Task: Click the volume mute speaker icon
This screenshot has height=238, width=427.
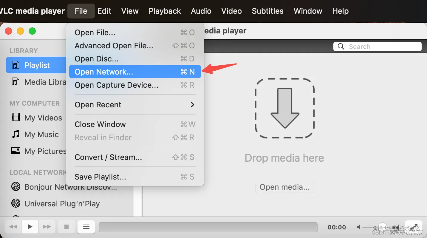Action: point(359,227)
